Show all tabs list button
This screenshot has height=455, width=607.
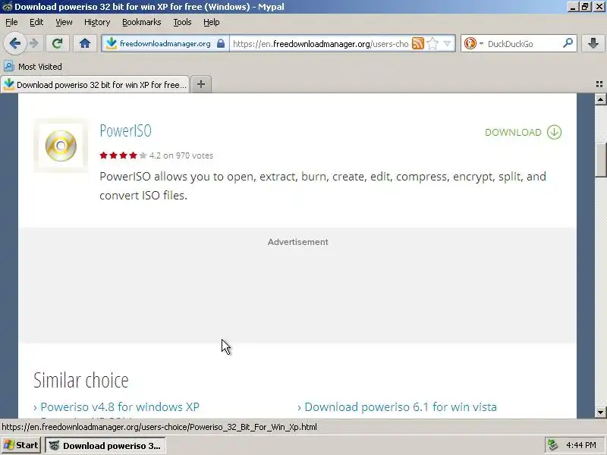pos(599,84)
